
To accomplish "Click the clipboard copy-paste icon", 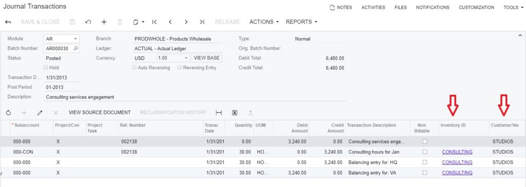I will pyautogui.click(x=136, y=22).
